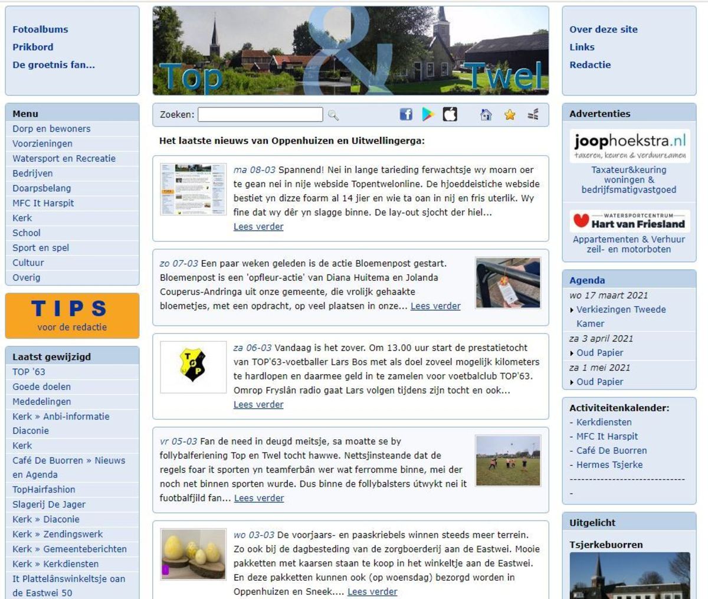Click the TIPS voor de redactie banner
708x599 pixels.
click(x=72, y=315)
